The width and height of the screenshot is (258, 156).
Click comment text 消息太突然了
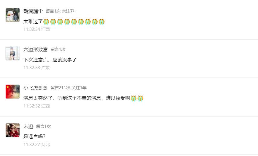click(x=38, y=98)
